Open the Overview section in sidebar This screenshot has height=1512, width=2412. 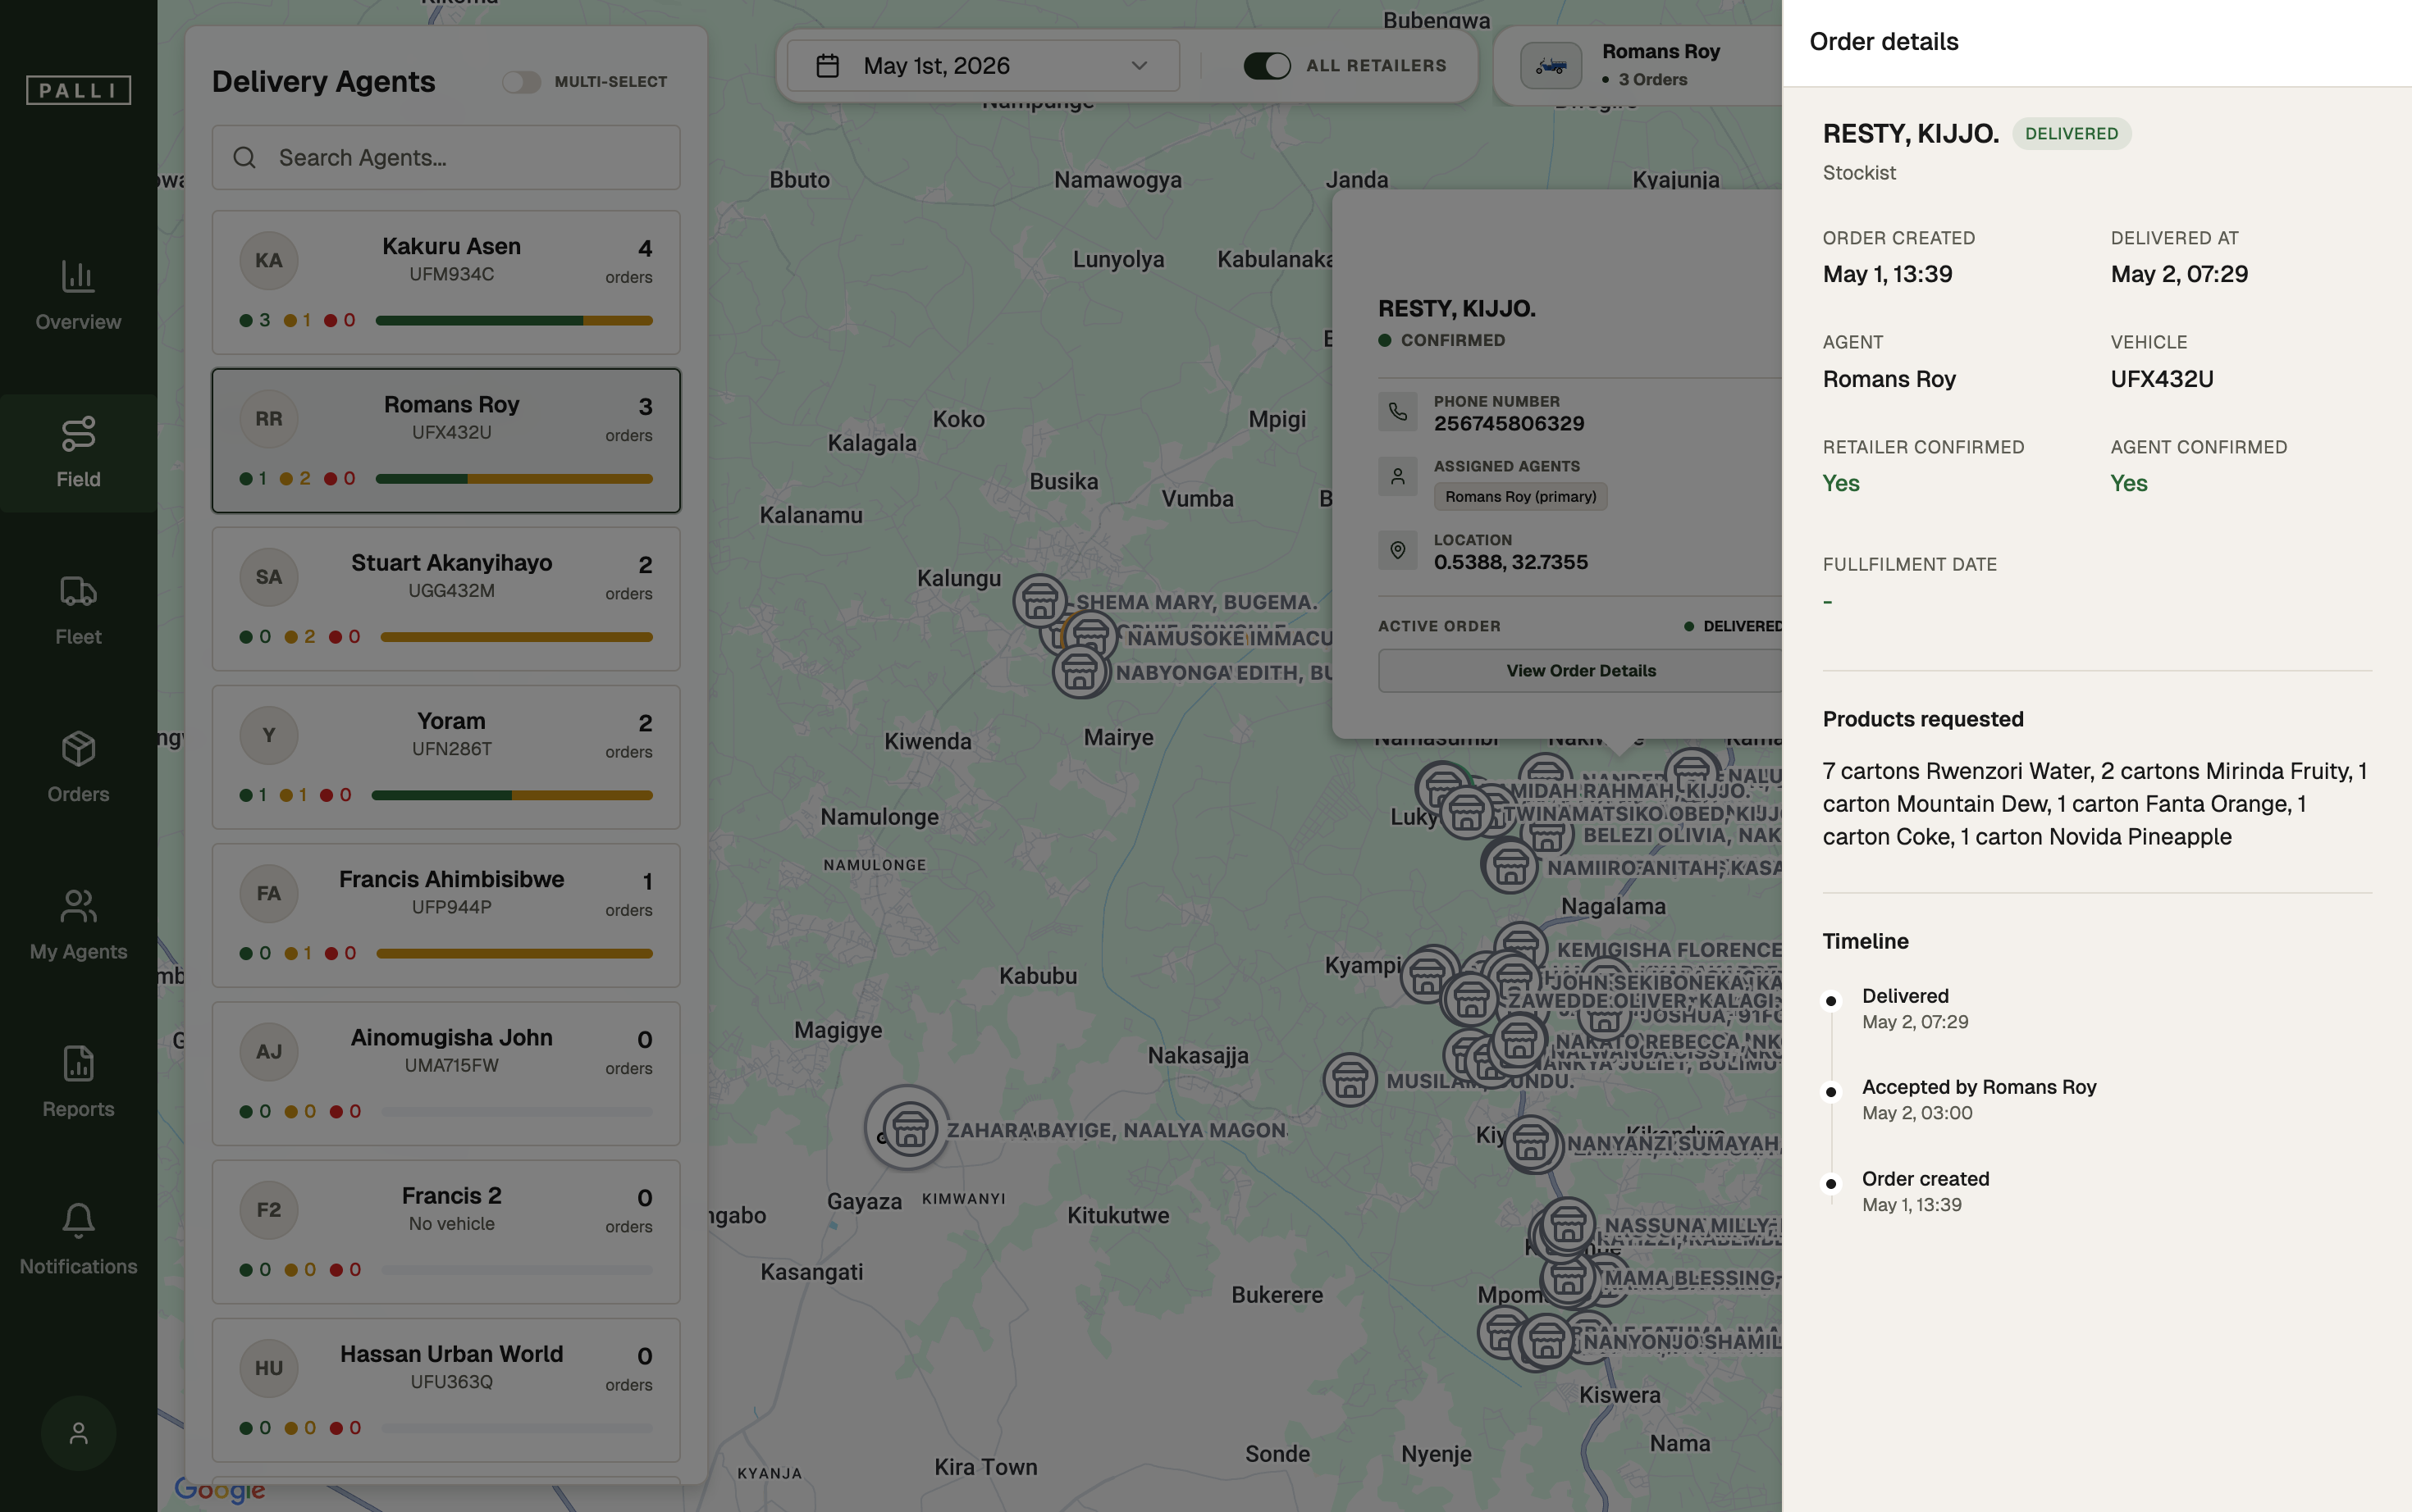tap(78, 295)
